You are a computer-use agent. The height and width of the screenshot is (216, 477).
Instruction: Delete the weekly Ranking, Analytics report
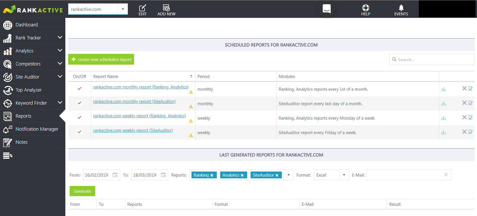pos(464,117)
